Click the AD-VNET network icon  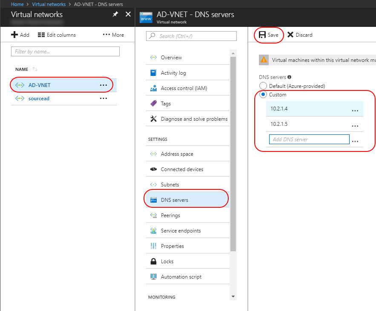tap(20, 85)
